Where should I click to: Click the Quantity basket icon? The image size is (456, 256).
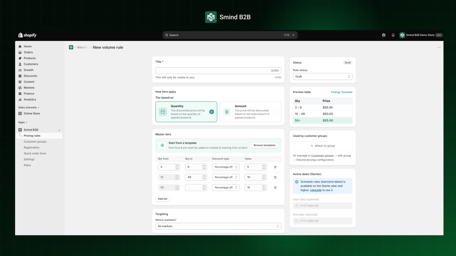click(x=163, y=112)
